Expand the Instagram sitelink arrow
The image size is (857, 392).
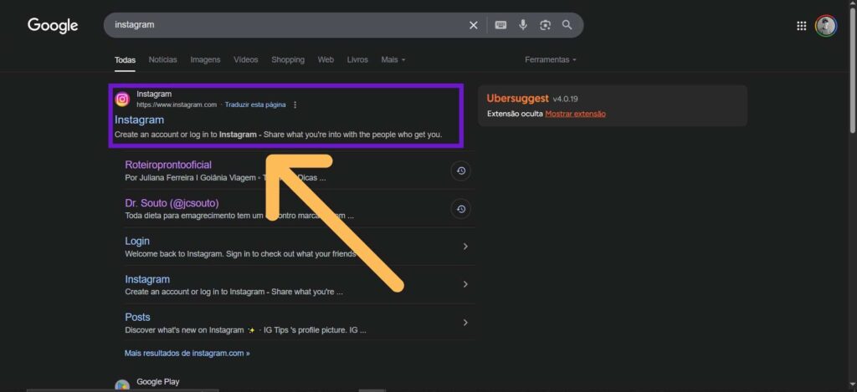(x=465, y=284)
